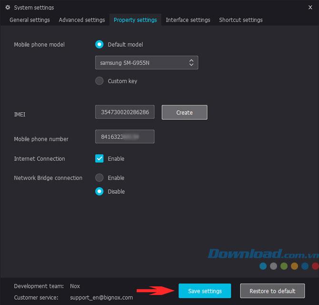Open the Shortcut settings tab
The image size is (319, 305).
tap(240, 20)
